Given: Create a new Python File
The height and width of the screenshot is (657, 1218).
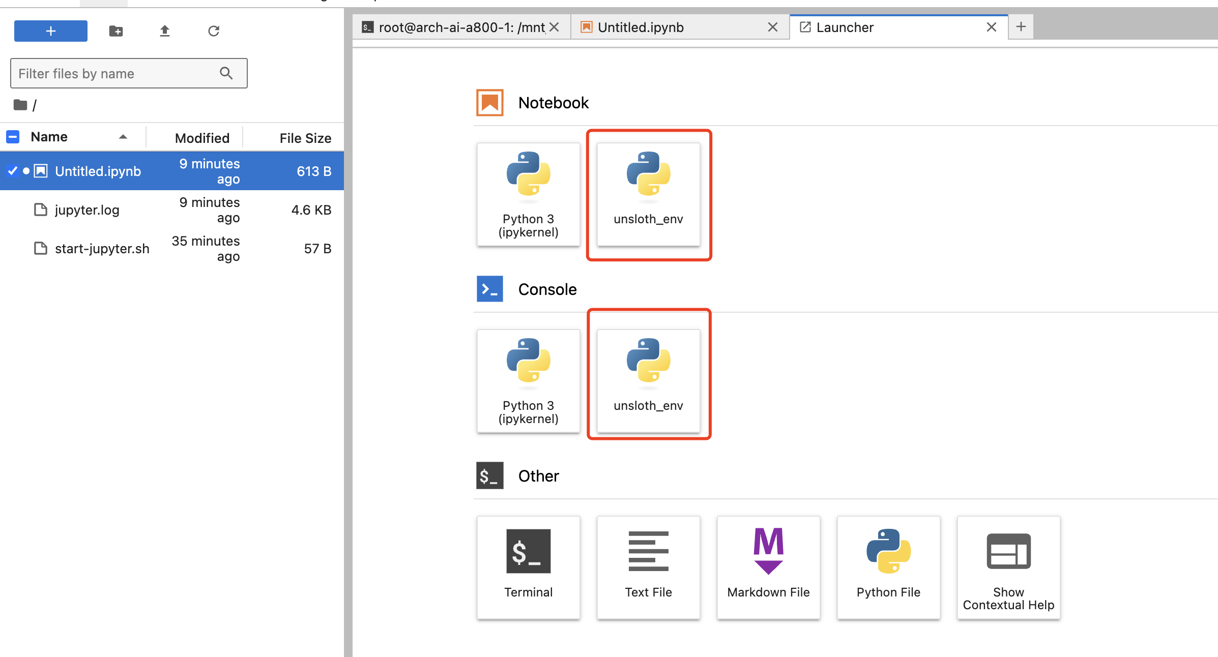Looking at the screenshot, I should point(888,567).
